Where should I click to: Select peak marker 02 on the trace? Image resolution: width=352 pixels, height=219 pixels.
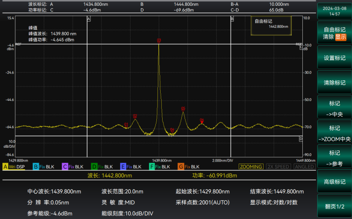(x=135, y=116)
